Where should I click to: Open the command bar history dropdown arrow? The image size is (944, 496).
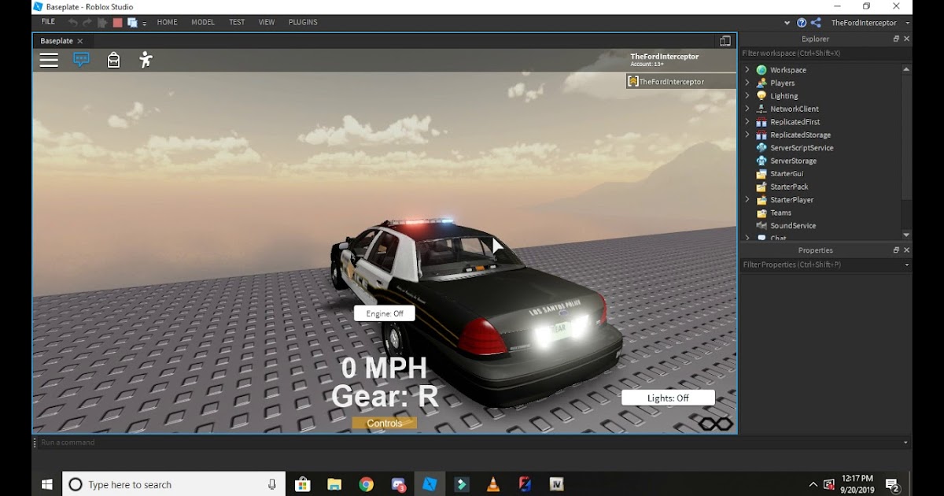[906, 442]
